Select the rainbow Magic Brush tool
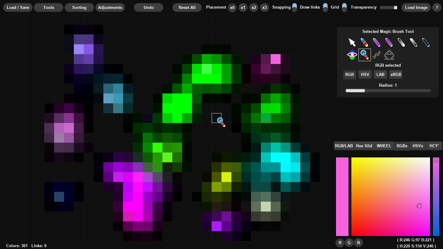The width and height of the screenshot is (443, 249). click(x=365, y=42)
